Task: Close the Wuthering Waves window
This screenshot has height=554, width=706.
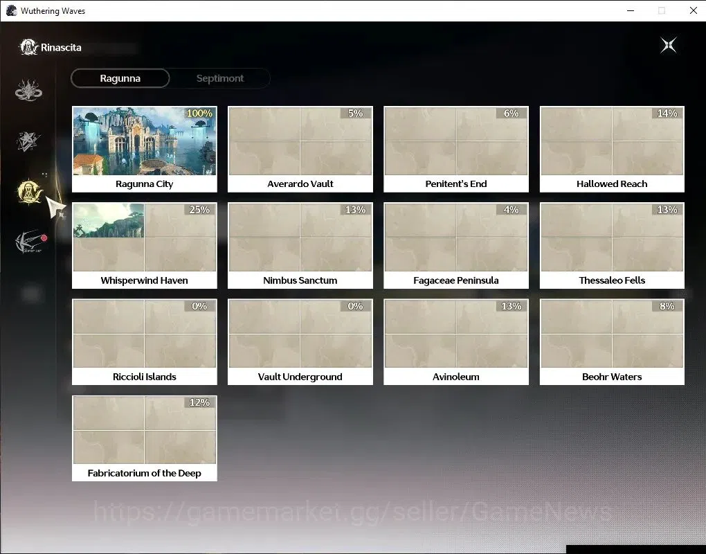Action: pos(694,10)
